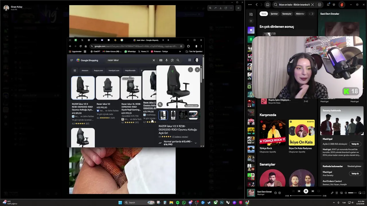
Task: Click Tümünü göster link
Action: pos(354,166)
